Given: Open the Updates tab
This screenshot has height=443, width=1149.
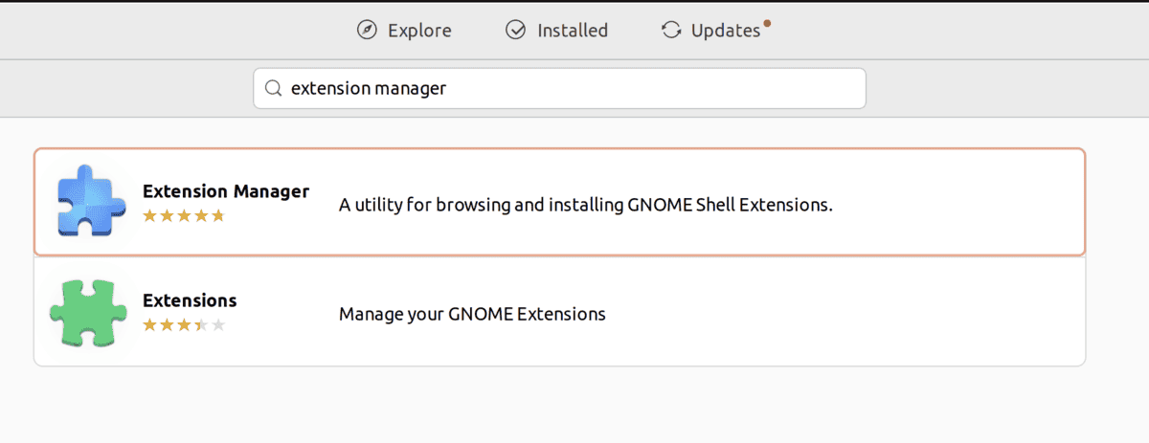Looking at the screenshot, I should [x=715, y=31].
